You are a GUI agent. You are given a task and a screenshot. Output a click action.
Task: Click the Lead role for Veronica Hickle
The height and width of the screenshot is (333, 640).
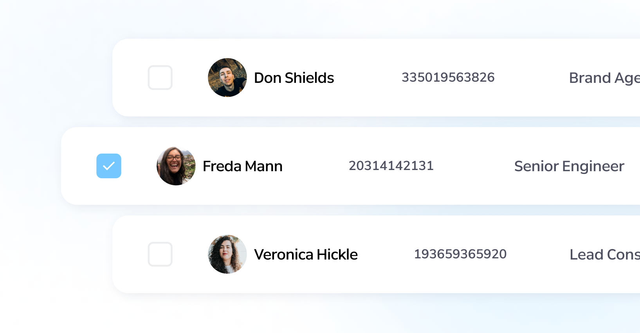point(604,254)
